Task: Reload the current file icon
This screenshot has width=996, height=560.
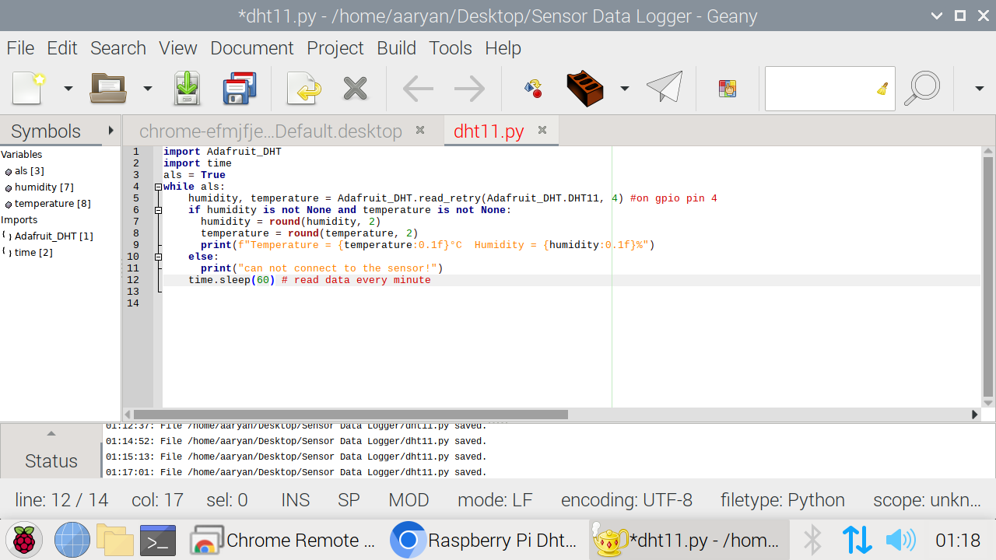Action: [x=303, y=88]
